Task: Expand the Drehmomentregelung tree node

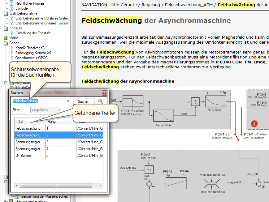Action: [x=6, y=201]
